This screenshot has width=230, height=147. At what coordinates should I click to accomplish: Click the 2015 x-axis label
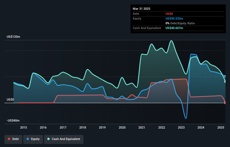click(24, 127)
